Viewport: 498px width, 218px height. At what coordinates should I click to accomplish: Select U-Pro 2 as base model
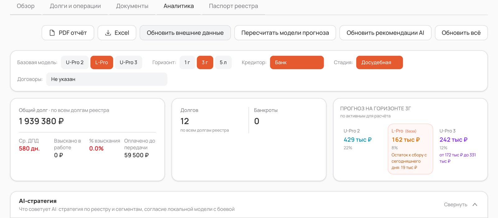pyautogui.click(x=75, y=62)
